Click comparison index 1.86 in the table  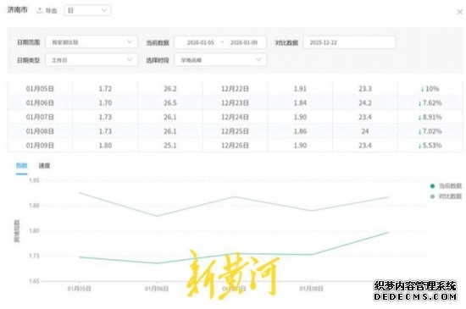pos(300,131)
